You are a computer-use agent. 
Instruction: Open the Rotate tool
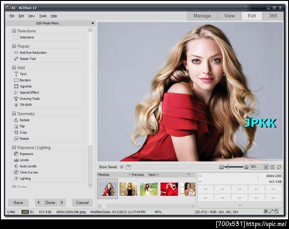point(22,120)
